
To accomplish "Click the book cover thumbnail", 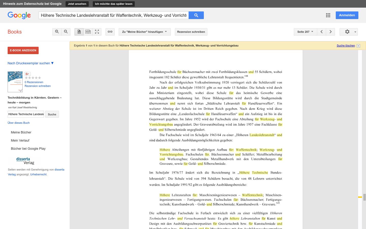I will pos(15,82).
